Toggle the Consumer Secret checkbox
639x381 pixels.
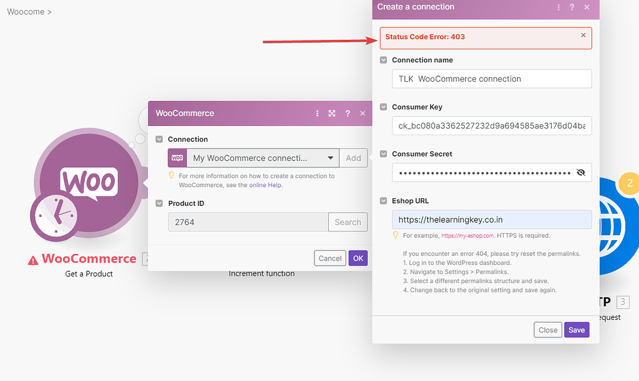[x=384, y=154]
